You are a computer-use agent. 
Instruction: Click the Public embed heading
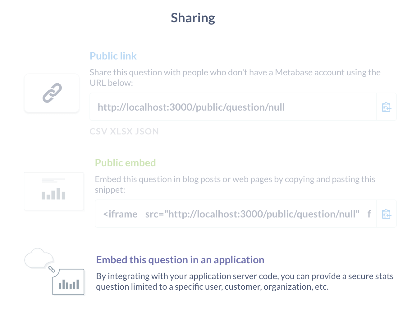pyautogui.click(x=125, y=163)
